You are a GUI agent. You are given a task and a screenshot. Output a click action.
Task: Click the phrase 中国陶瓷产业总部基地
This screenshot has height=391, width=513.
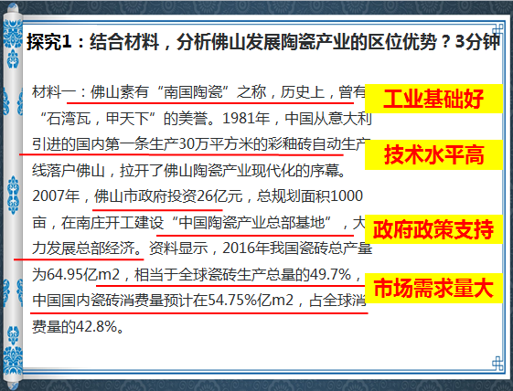[x=251, y=223]
